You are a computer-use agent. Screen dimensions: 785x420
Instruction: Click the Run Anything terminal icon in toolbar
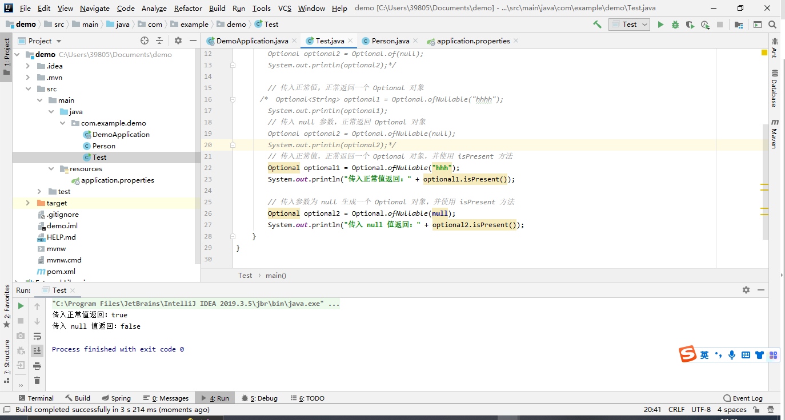click(x=757, y=24)
